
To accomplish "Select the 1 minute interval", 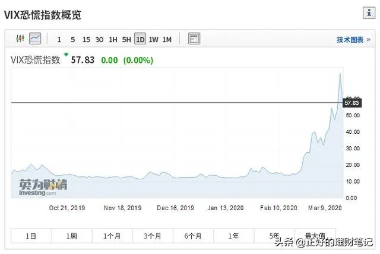I will pos(59,40).
